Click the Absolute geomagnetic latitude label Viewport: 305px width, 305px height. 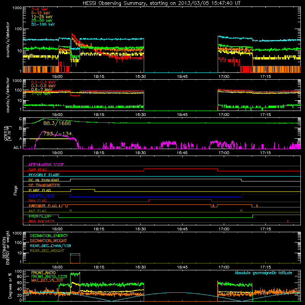pyautogui.click(x=263, y=273)
